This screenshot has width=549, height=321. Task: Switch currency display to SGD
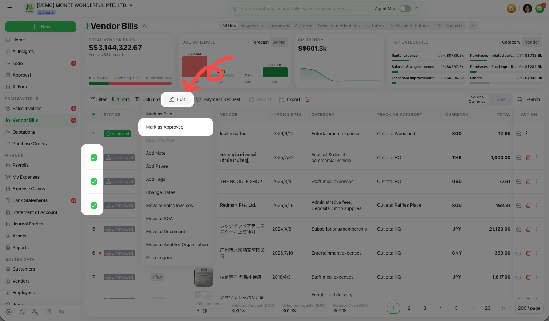(x=501, y=99)
